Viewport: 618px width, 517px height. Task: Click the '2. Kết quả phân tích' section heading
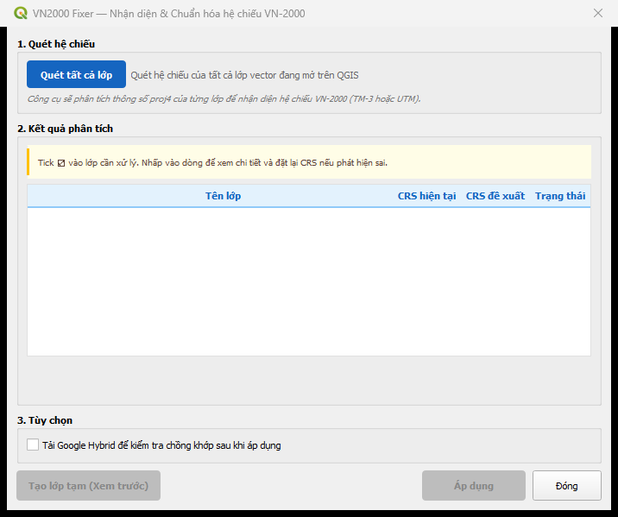tap(65, 129)
